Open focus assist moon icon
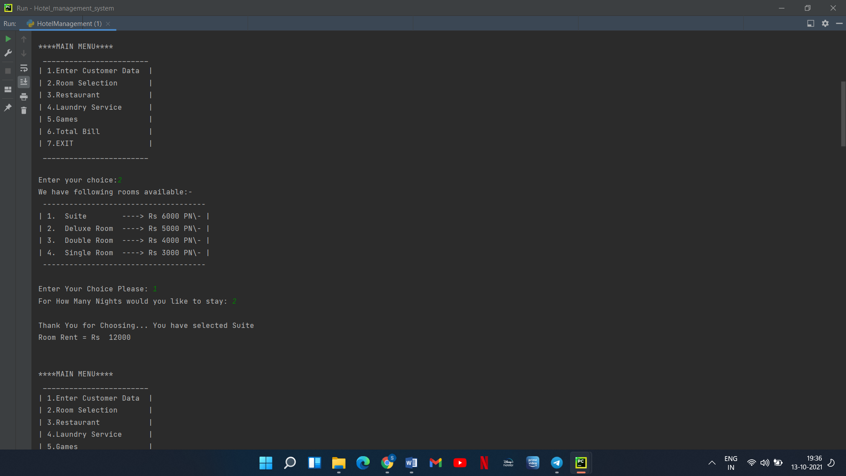Screen dimensions: 846x476 coord(831,463)
